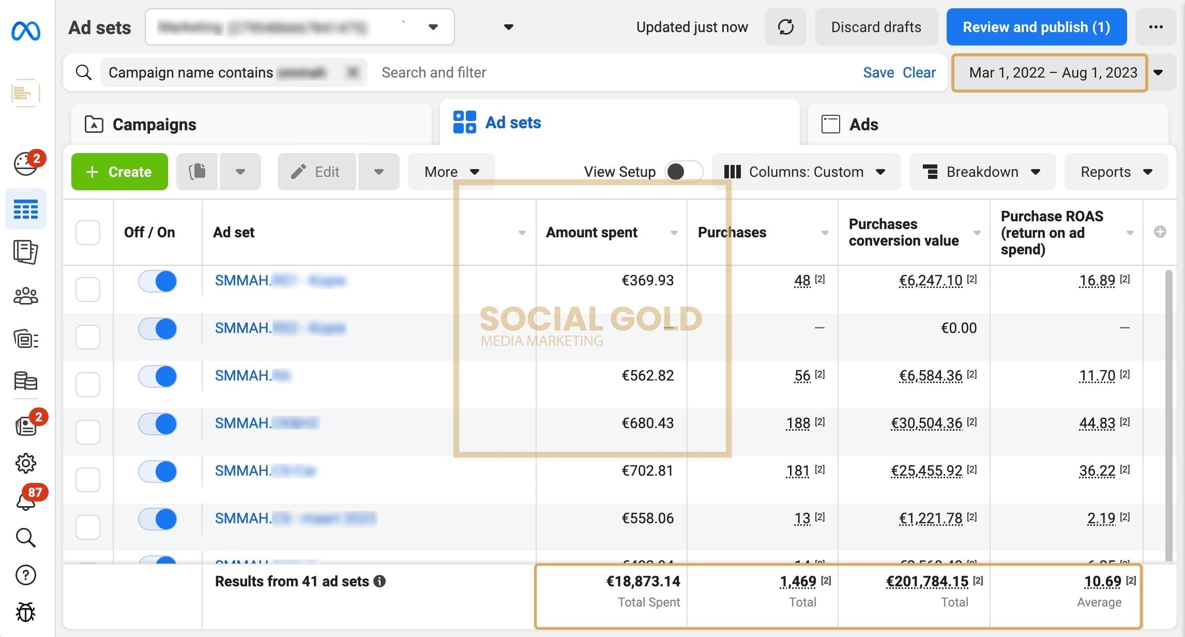Turn off ad set with €369.93 spent
Viewport: 1185px width, 637px height.
pyautogui.click(x=158, y=281)
